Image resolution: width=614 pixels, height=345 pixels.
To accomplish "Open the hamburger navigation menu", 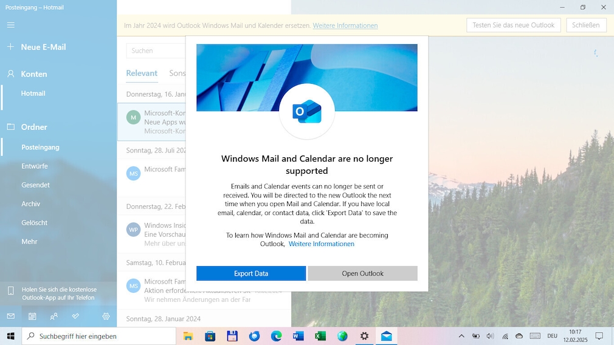I will [x=11, y=25].
